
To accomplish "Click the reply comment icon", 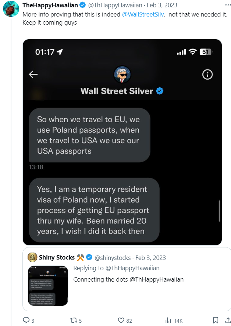I will point(26,320).
